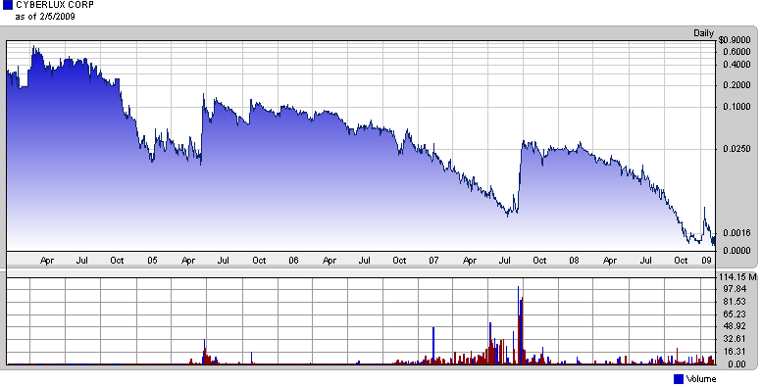This screenshot has height=387, width=762.
Task: Click the blue square beside CYBERLUX CORP
Action: tap(7, 5)
